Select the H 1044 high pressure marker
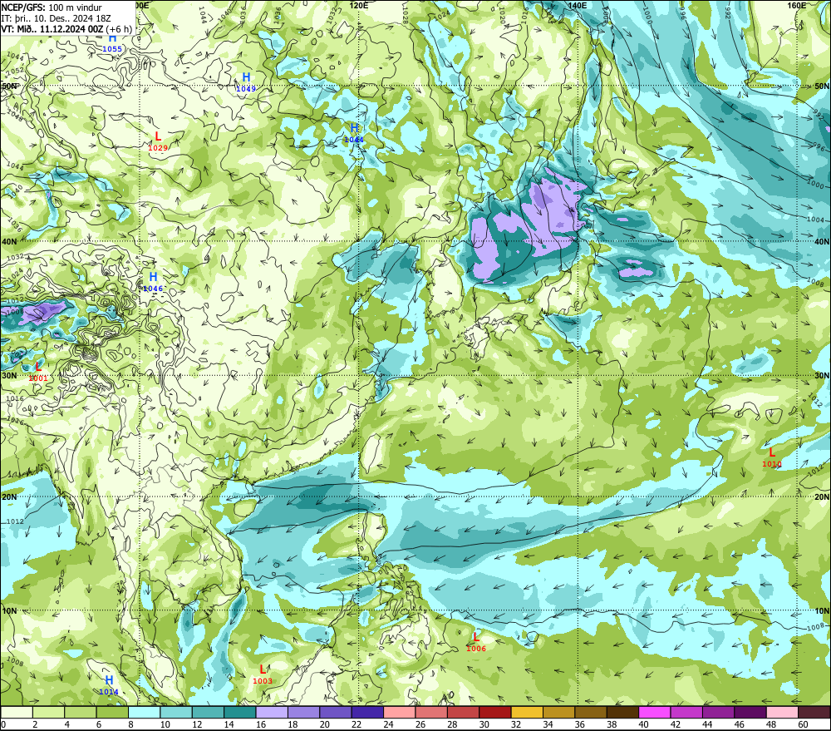 tap(354, 133)
